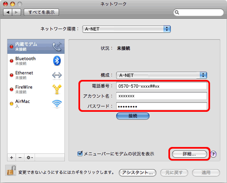227x183 pixels.
Task: Open the 構成 A-NET dropdown
Action: pos(161,75)
